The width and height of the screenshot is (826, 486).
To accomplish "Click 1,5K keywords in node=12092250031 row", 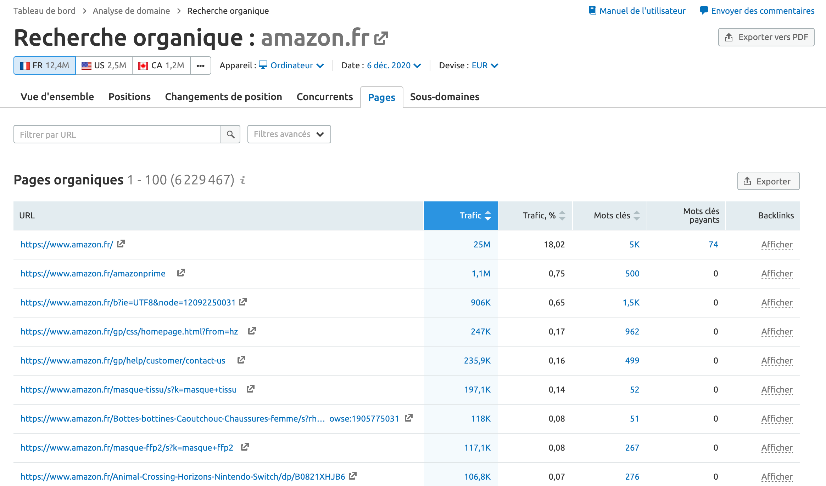I will (x=631, y=302).
